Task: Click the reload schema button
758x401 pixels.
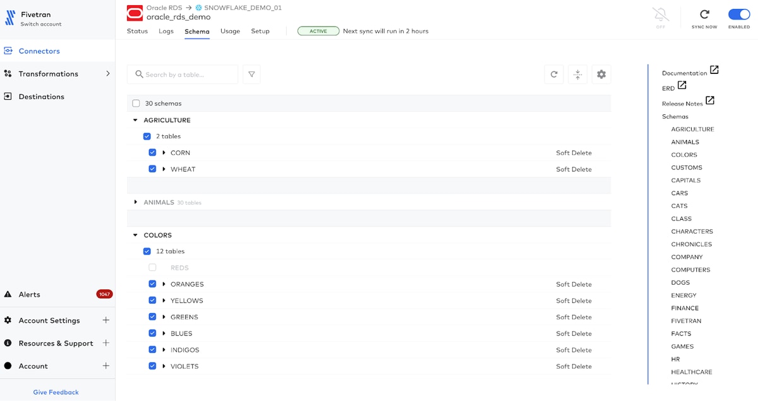Action: pos(554,75)
